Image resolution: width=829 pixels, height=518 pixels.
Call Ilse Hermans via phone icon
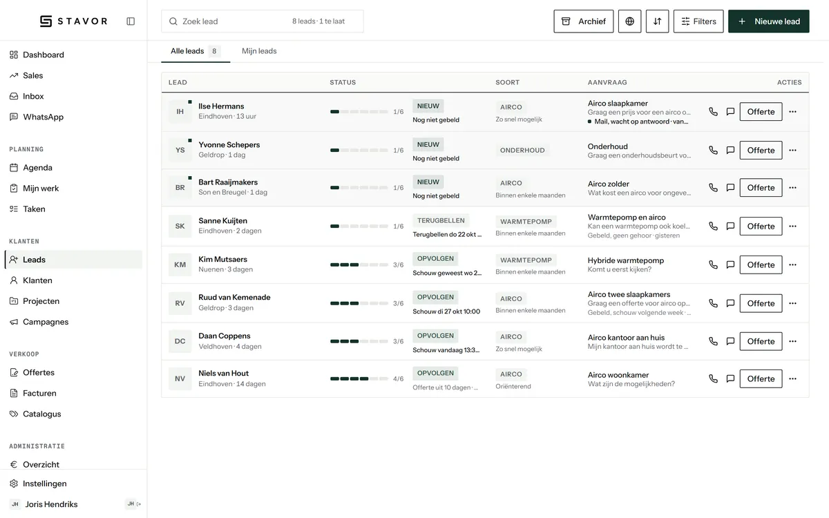click(x=714, y=112)
